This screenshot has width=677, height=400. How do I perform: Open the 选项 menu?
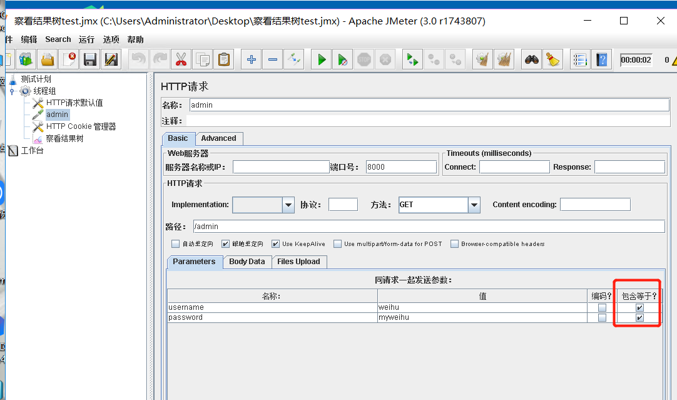click(x=111, y=39)
